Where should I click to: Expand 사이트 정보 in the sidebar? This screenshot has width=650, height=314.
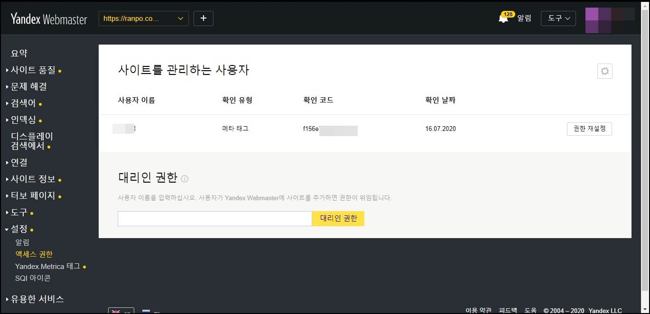(x=33, y=179)
